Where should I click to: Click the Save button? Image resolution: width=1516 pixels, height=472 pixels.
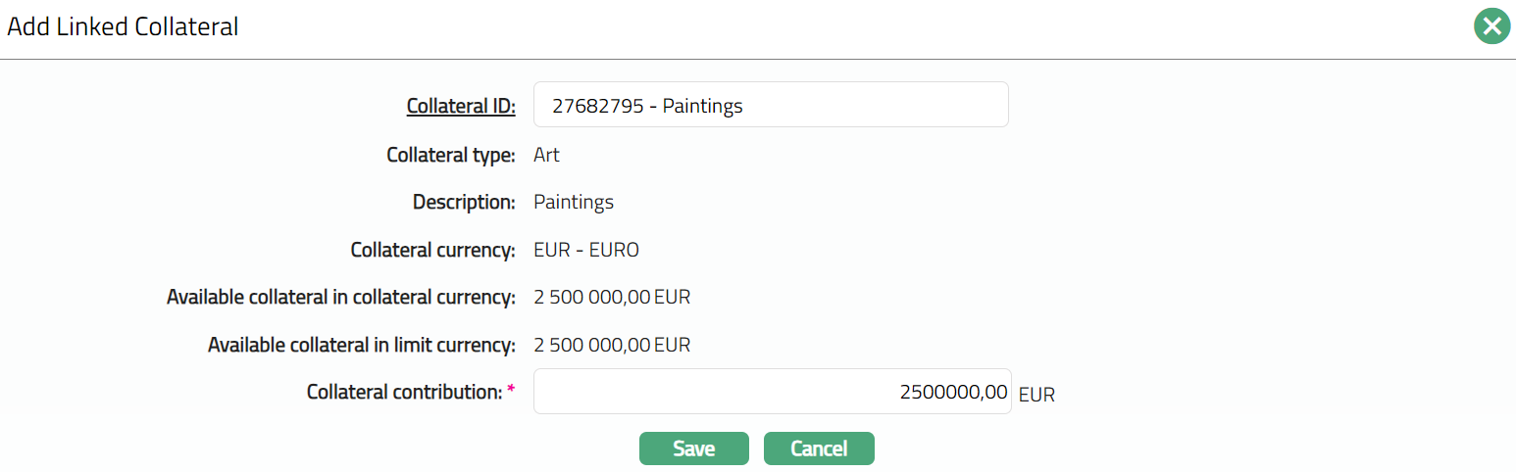coord(693,448)
